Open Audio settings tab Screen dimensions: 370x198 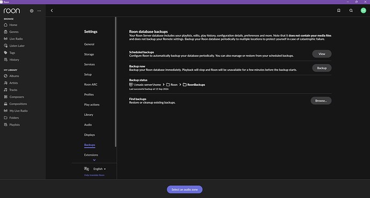coord(88,125)
